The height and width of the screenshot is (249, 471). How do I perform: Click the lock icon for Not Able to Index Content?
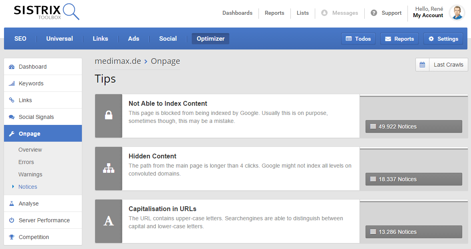click(x=108, y=116)
